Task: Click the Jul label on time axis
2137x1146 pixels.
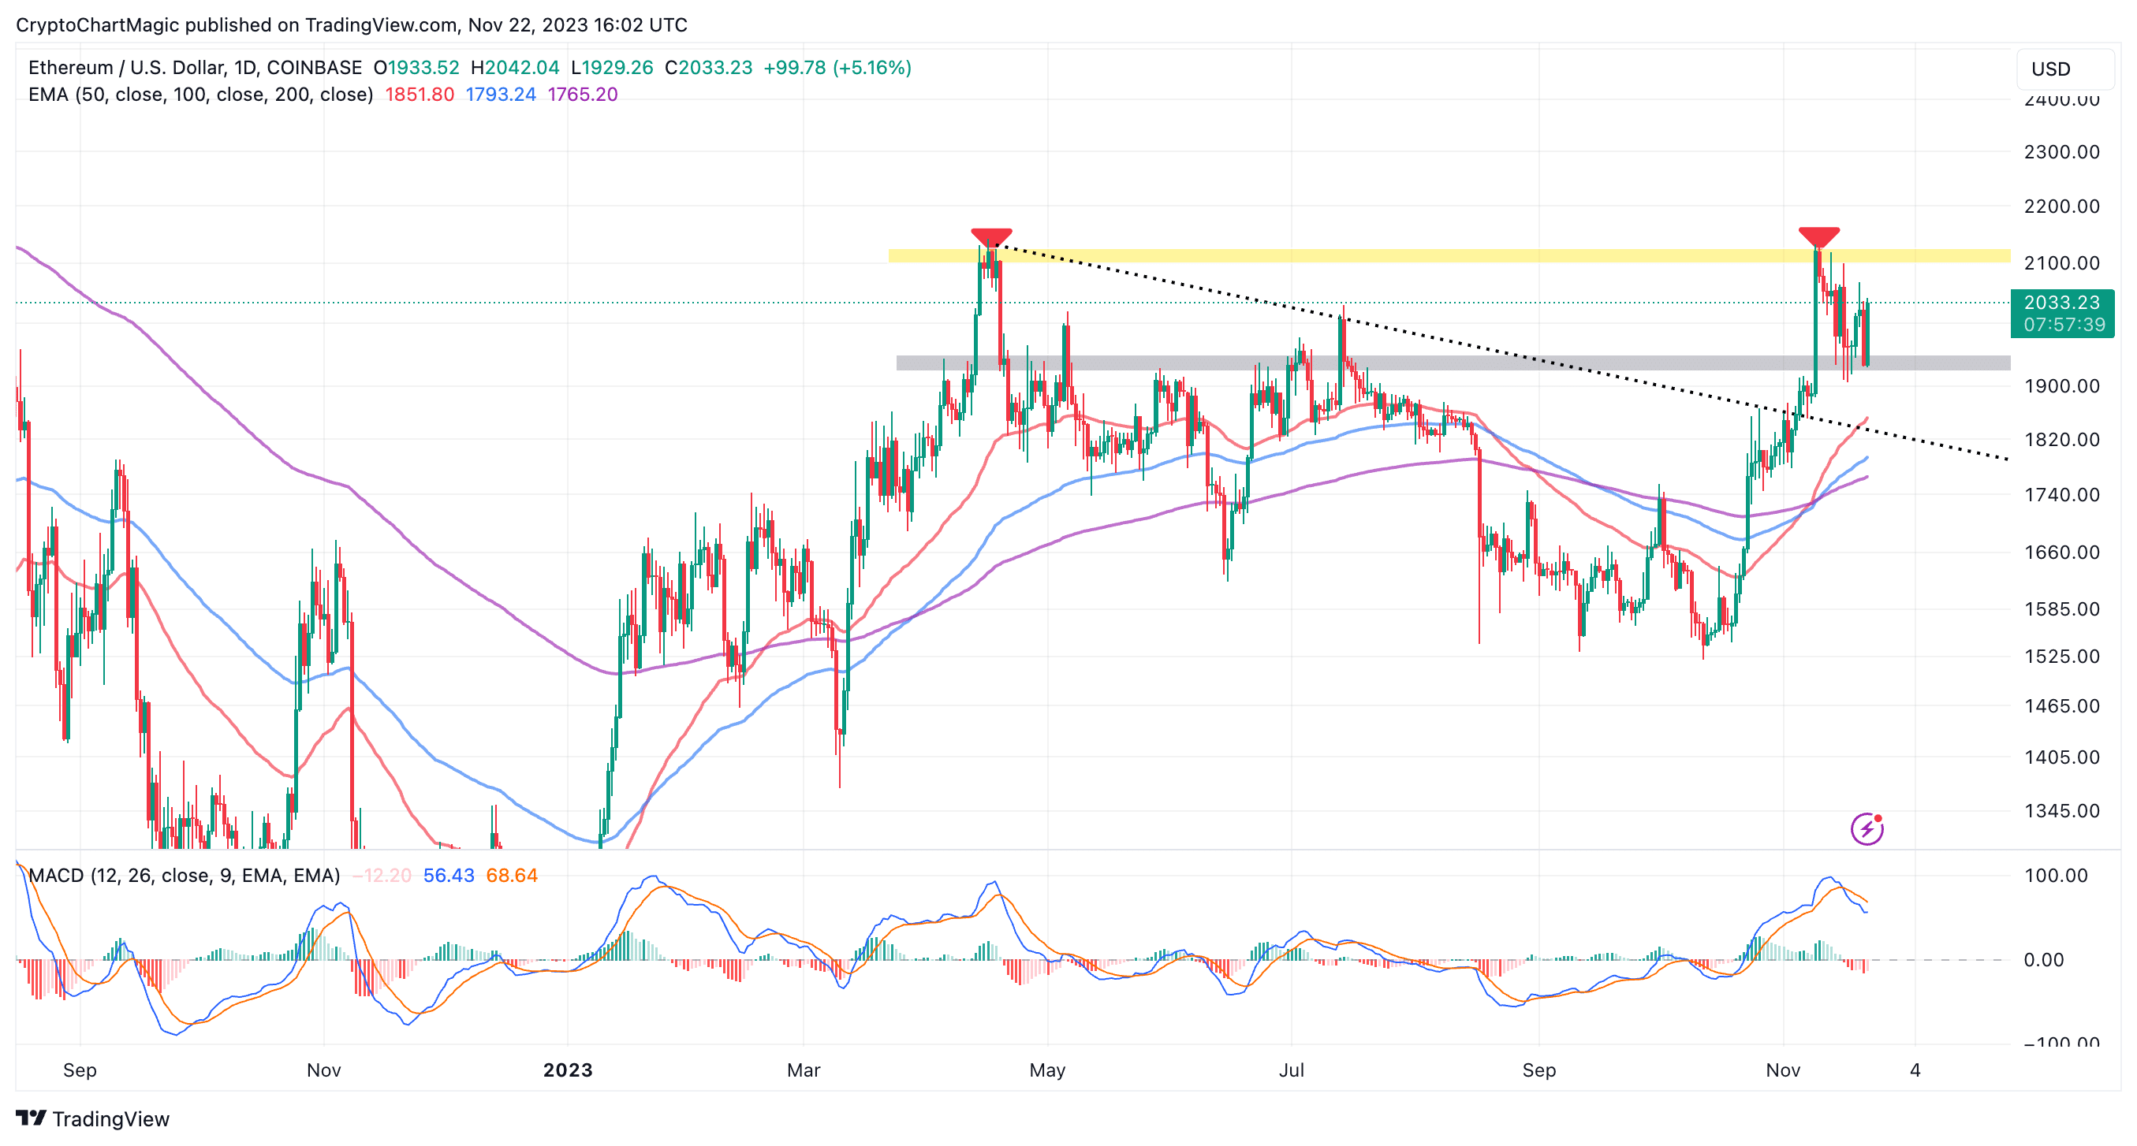Action: tap(1292, 1070)
